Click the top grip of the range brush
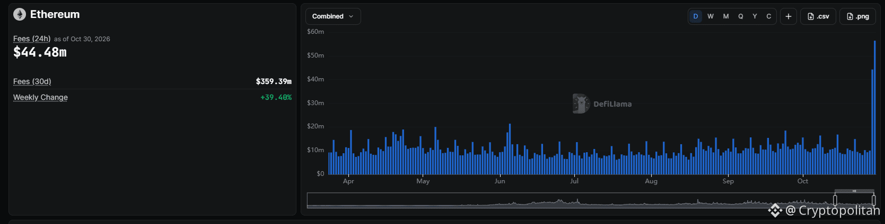885x224 pixels. pyautogui.click(x=854, y=191)
